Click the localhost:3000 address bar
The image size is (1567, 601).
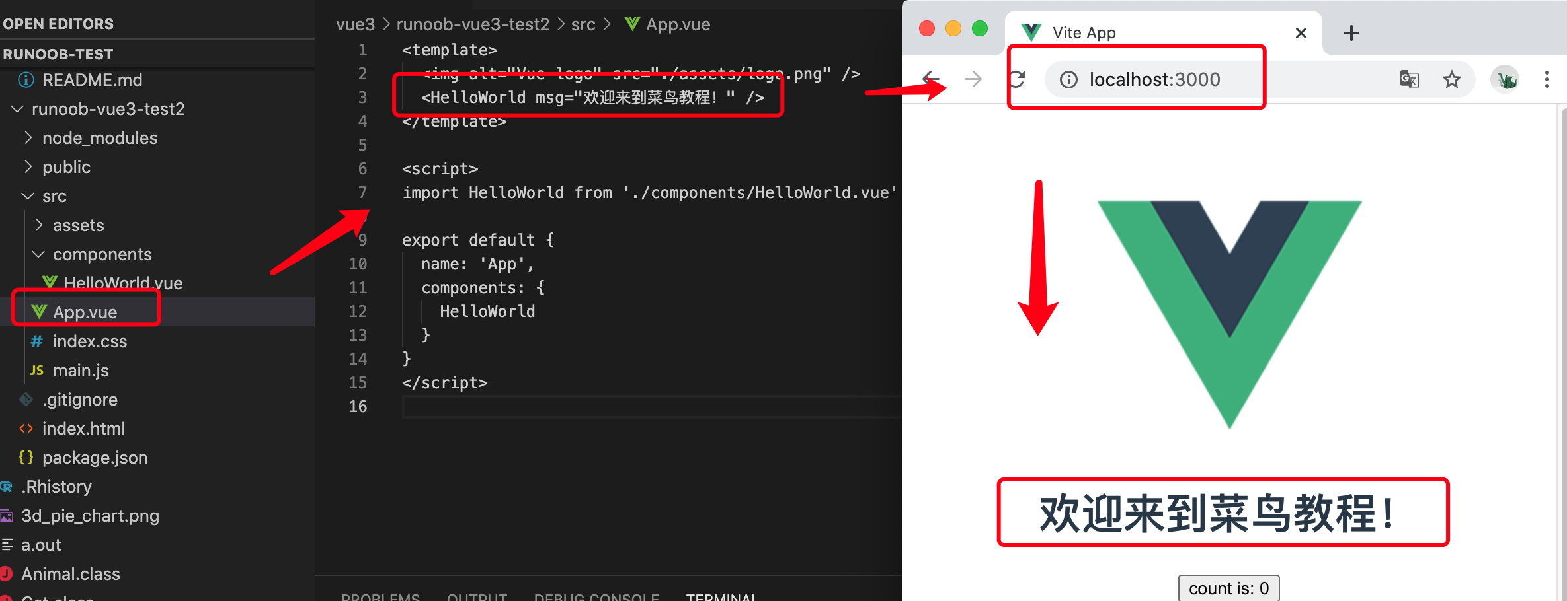coord(1223,79)
